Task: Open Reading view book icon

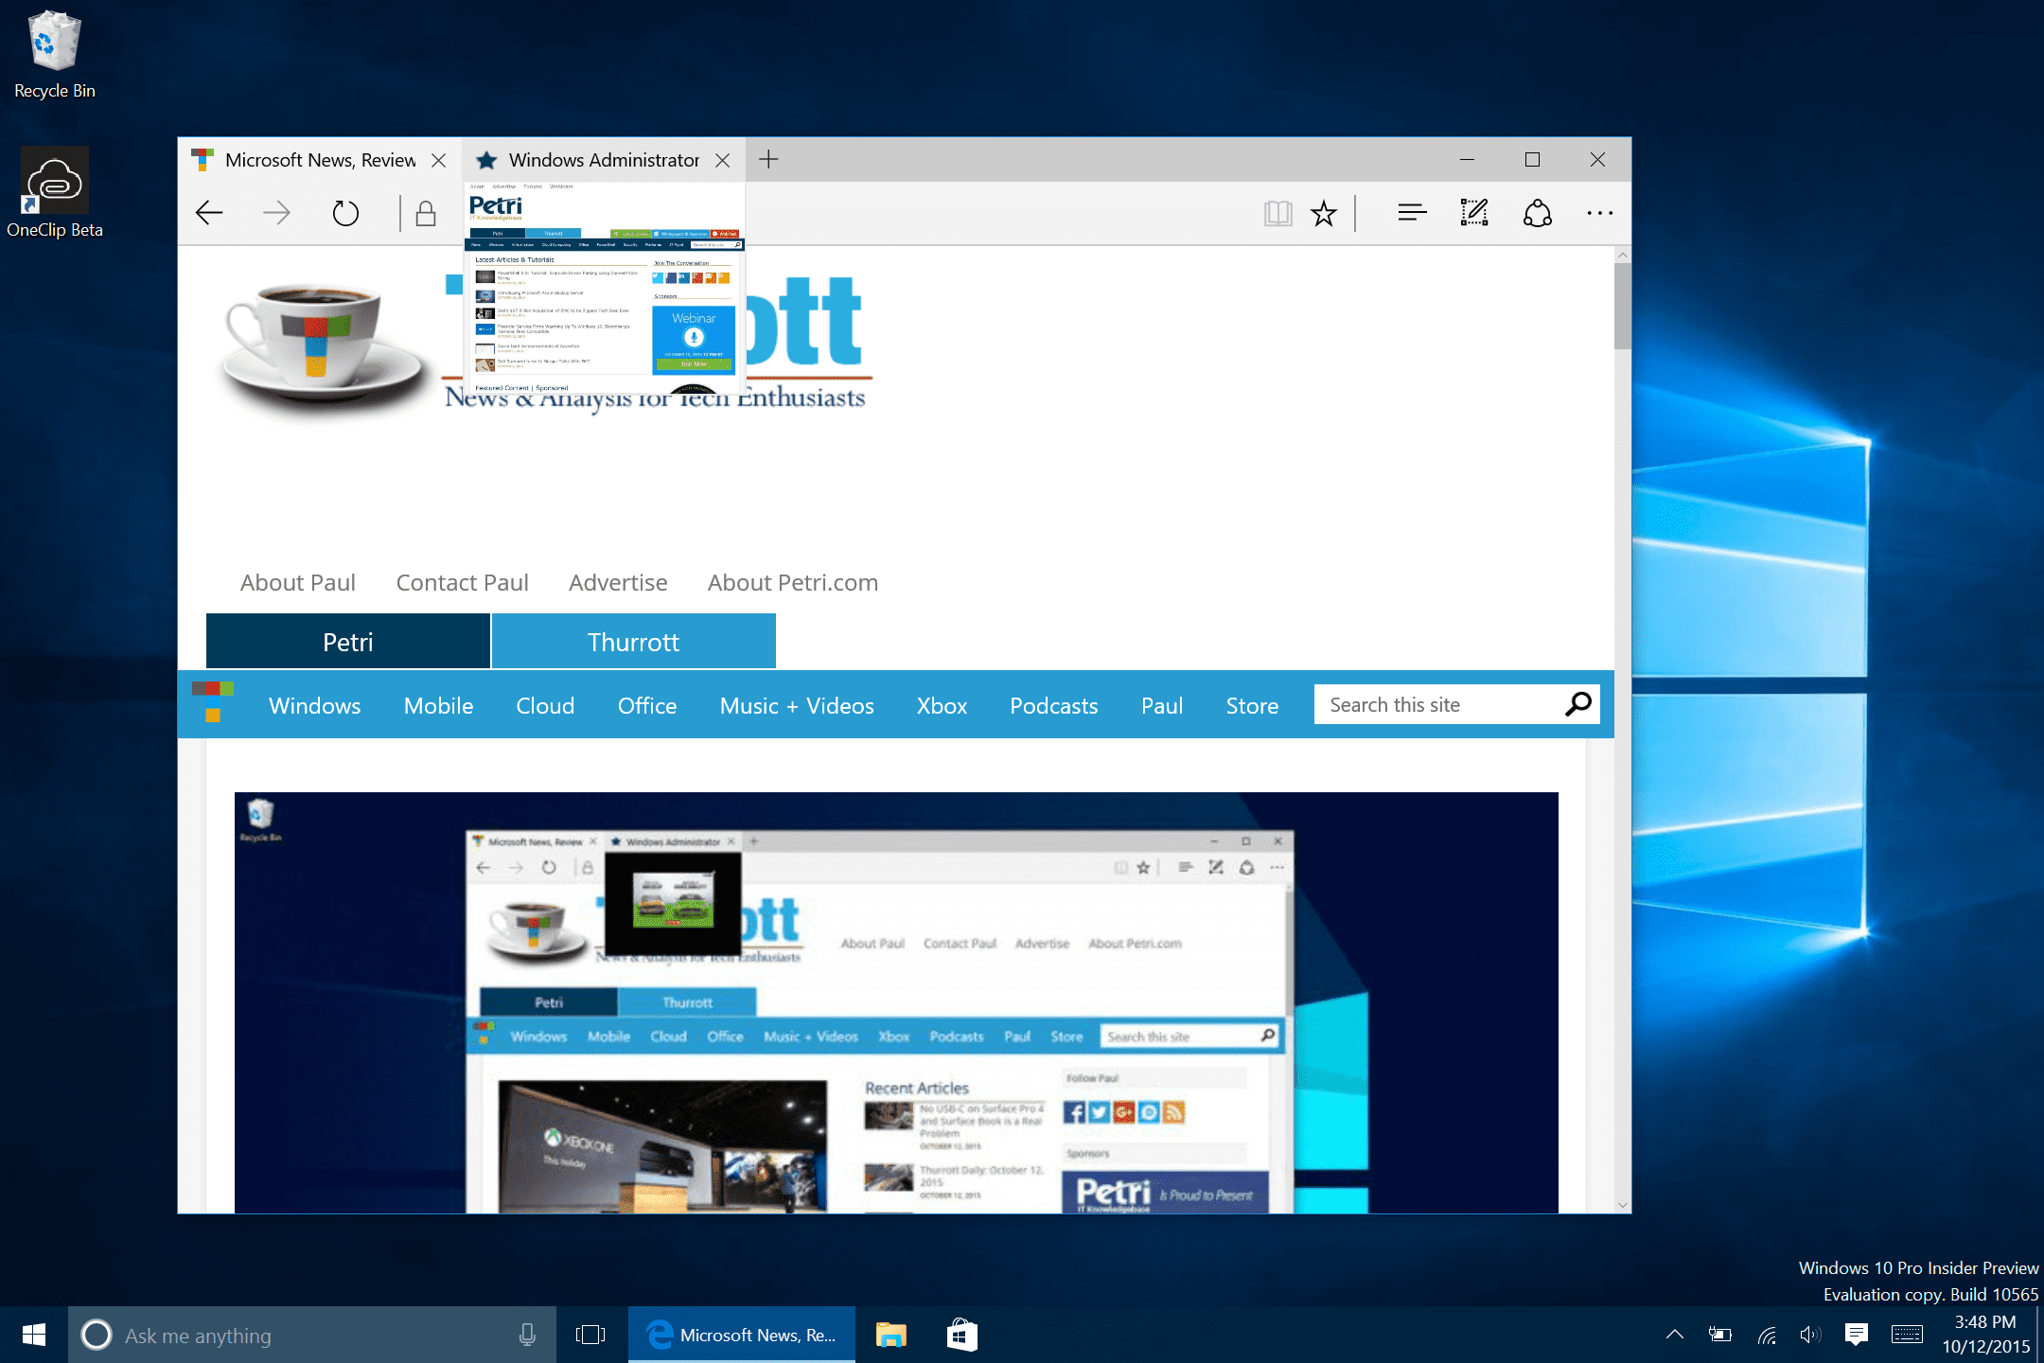Action: pyautogui.click(x=1277, y=213)
